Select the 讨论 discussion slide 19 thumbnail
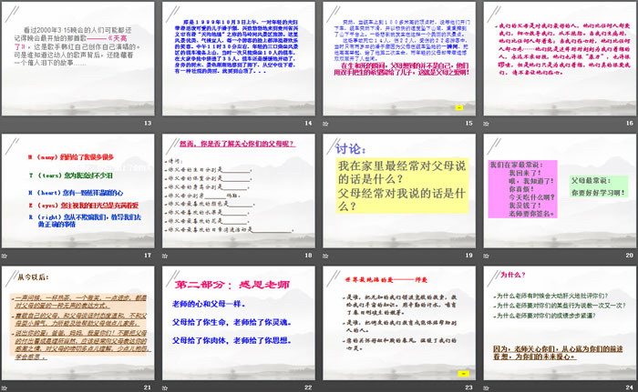 point(399,191)
